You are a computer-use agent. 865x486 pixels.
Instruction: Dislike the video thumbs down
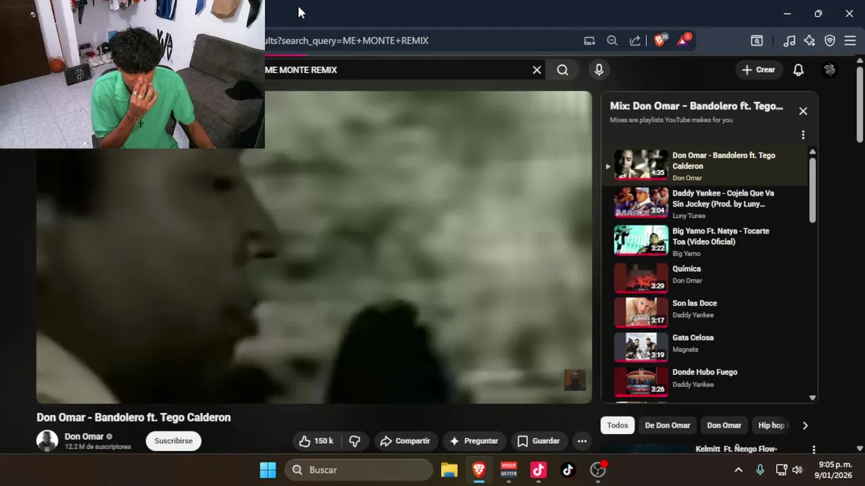[355, 441]
